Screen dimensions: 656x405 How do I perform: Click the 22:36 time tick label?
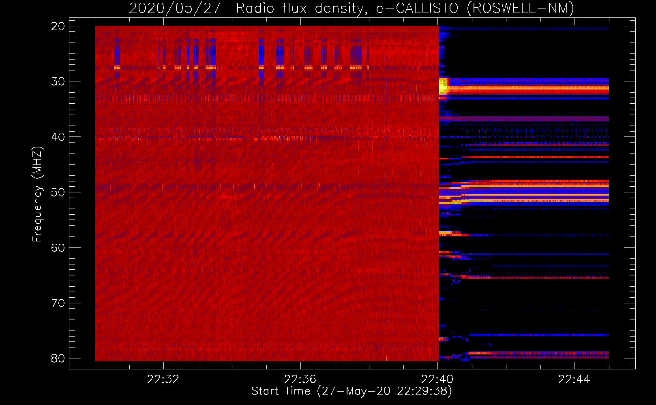pyautogui.click(x=300, y=379)
